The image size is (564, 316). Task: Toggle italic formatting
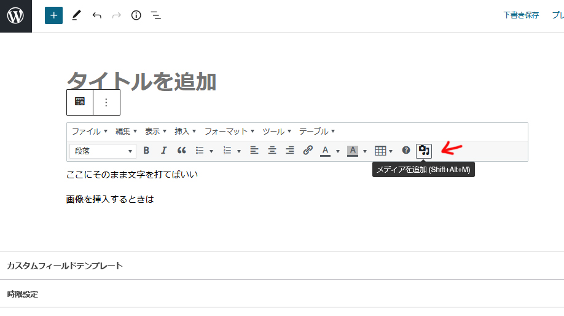pyautogui.click(x=163, y=151)
